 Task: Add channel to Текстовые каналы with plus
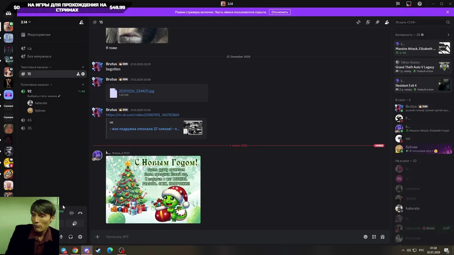pyautogui.click(x=83, y=67)
